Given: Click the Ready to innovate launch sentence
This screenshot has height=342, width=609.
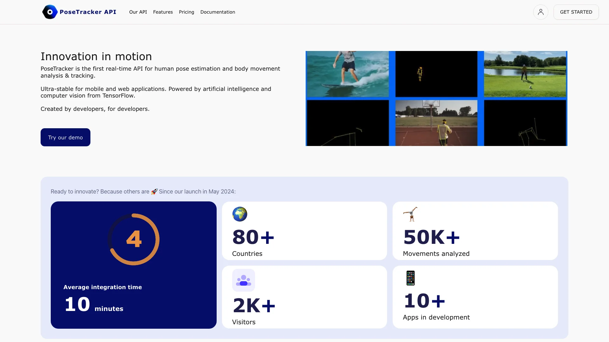Looking at the screenshot, I should click(143, 192).
